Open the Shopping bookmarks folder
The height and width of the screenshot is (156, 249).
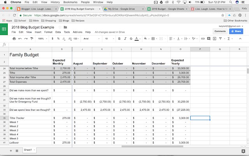pos(49,21)
